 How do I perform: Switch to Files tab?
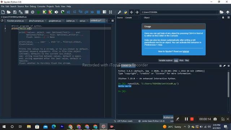tap(187, 60)
